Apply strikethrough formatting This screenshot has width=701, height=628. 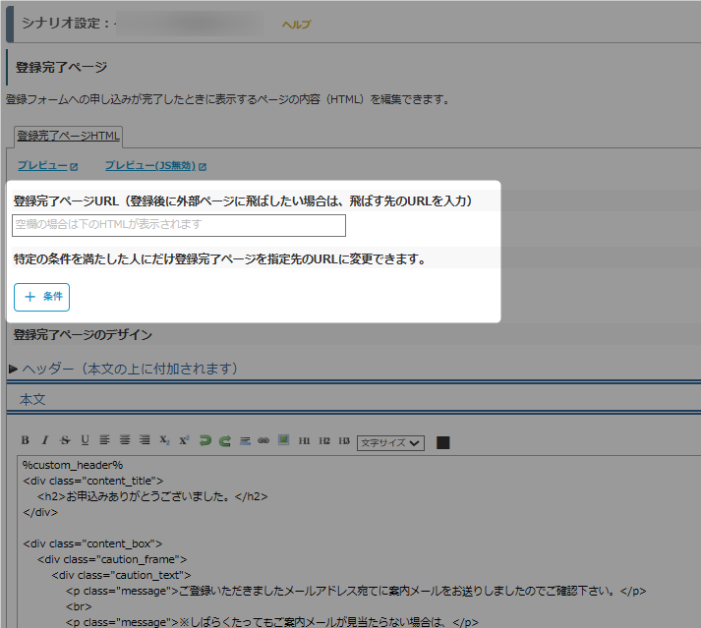tap(65, 441)
